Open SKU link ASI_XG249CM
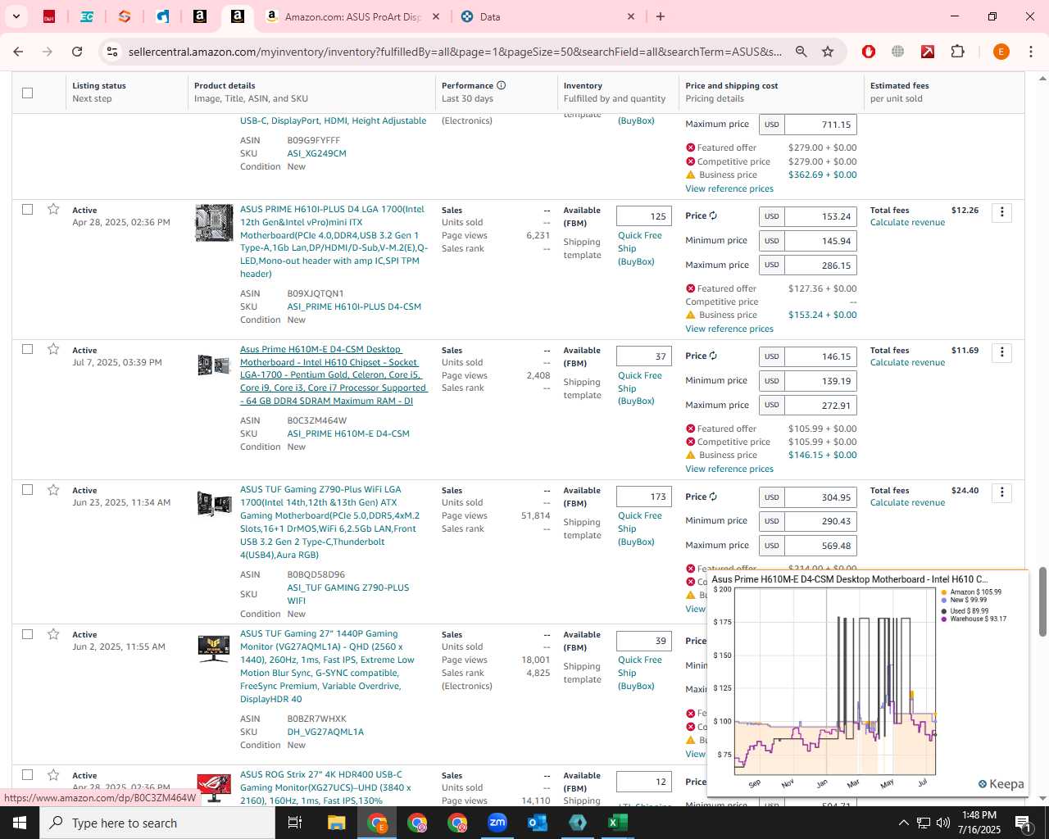The image size is (1049, 839). coord(316,153)
